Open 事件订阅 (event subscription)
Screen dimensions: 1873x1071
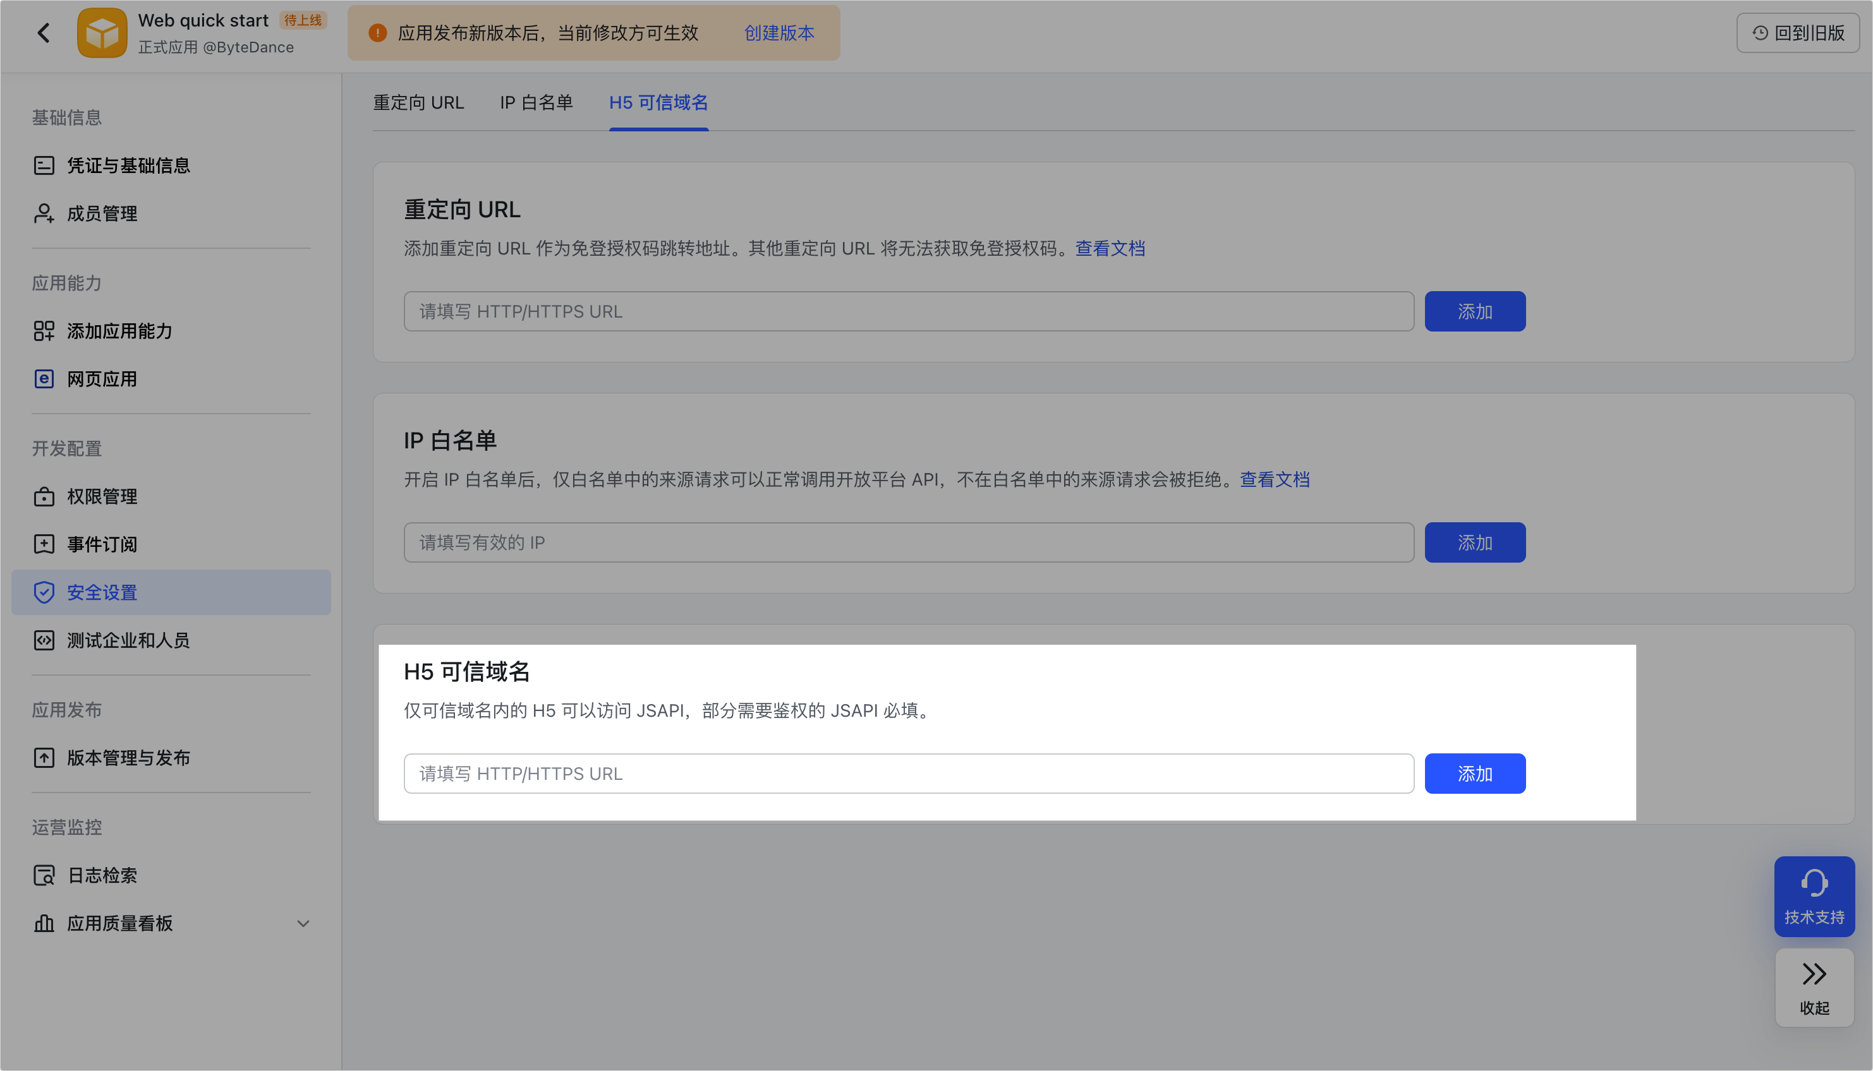click(x=102, y=544)
